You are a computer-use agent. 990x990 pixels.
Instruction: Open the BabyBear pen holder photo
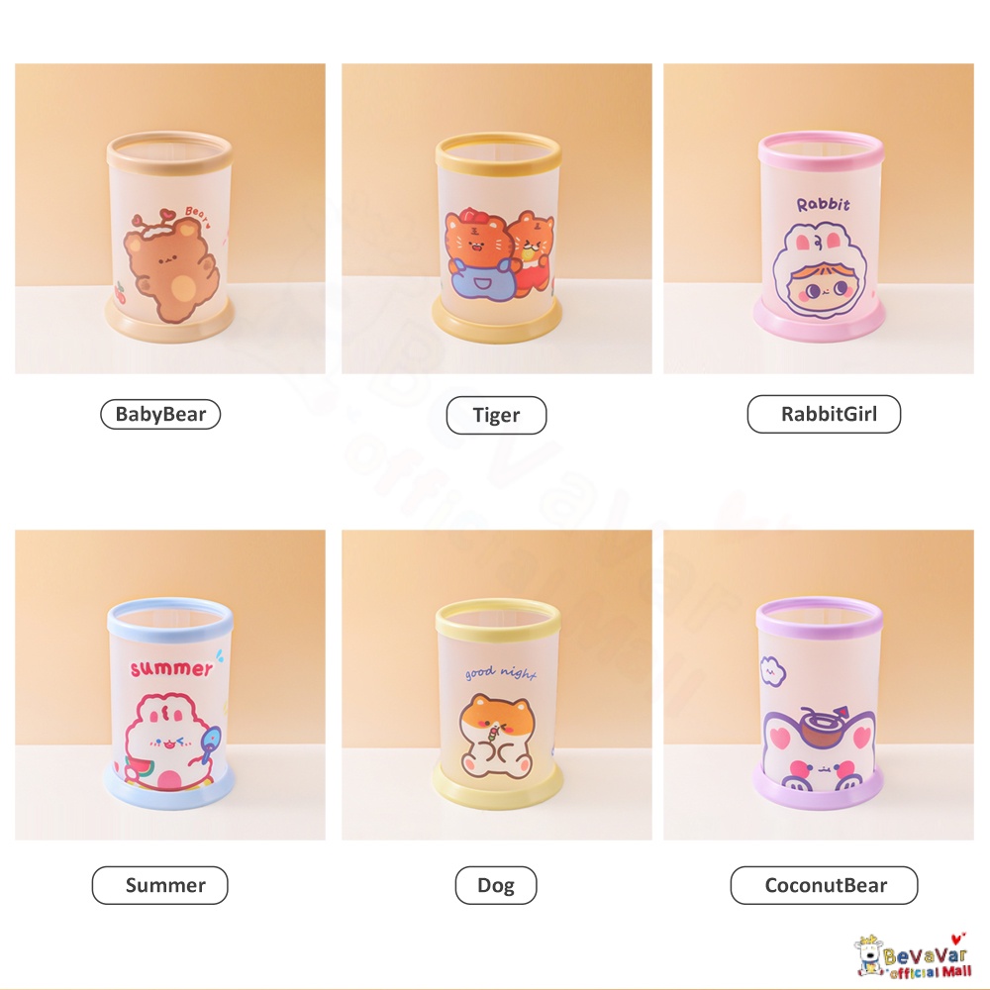click(170, 219)
